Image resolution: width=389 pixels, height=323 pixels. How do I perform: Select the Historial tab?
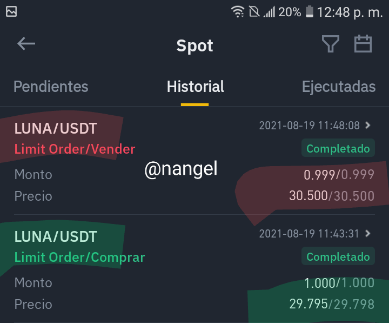(x=195, y=87)
